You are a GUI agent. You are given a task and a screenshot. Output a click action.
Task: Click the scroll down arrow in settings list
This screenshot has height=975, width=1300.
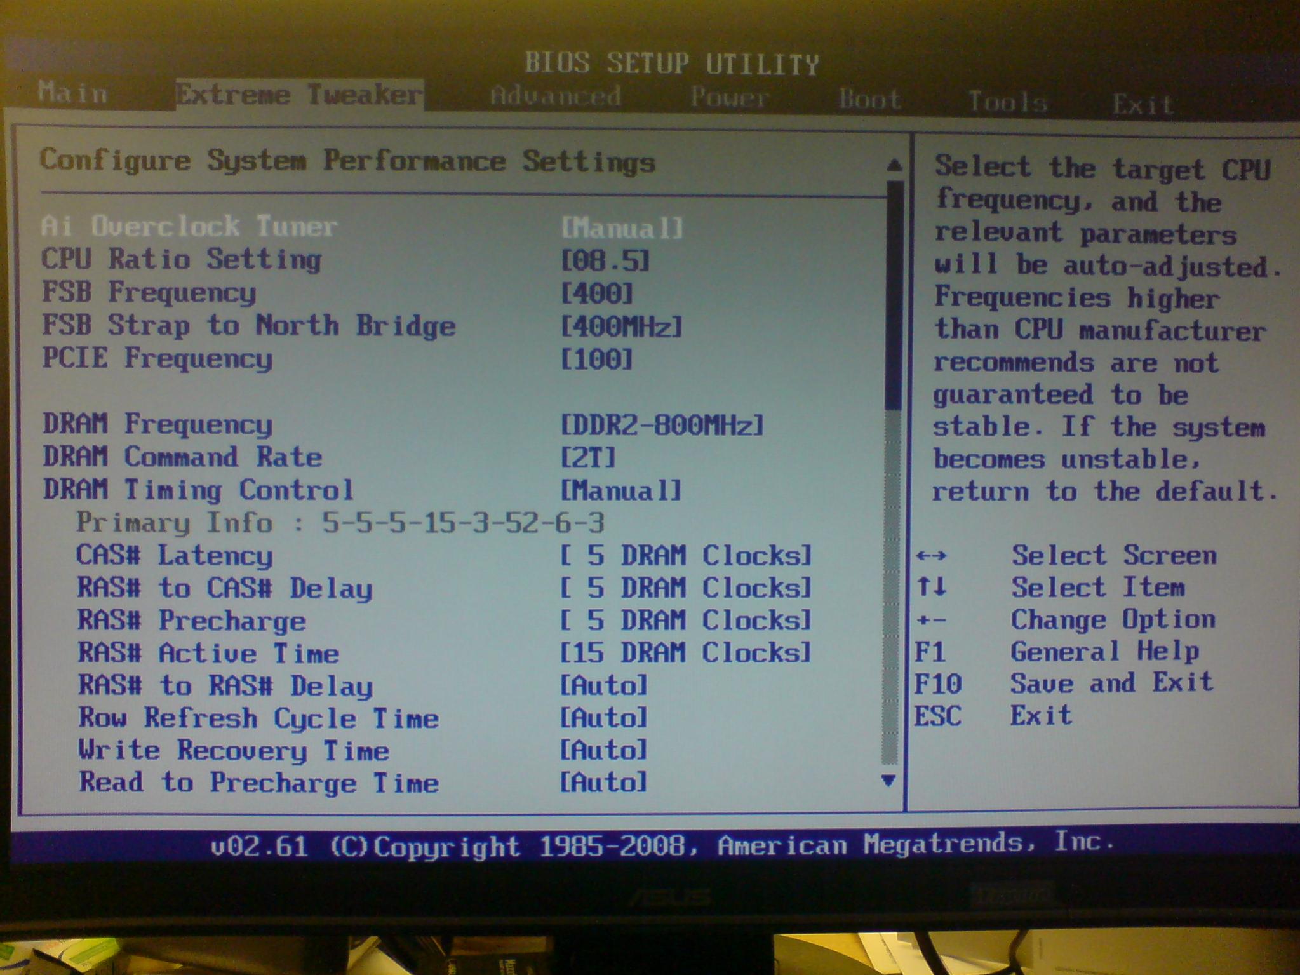coord(890,780)
